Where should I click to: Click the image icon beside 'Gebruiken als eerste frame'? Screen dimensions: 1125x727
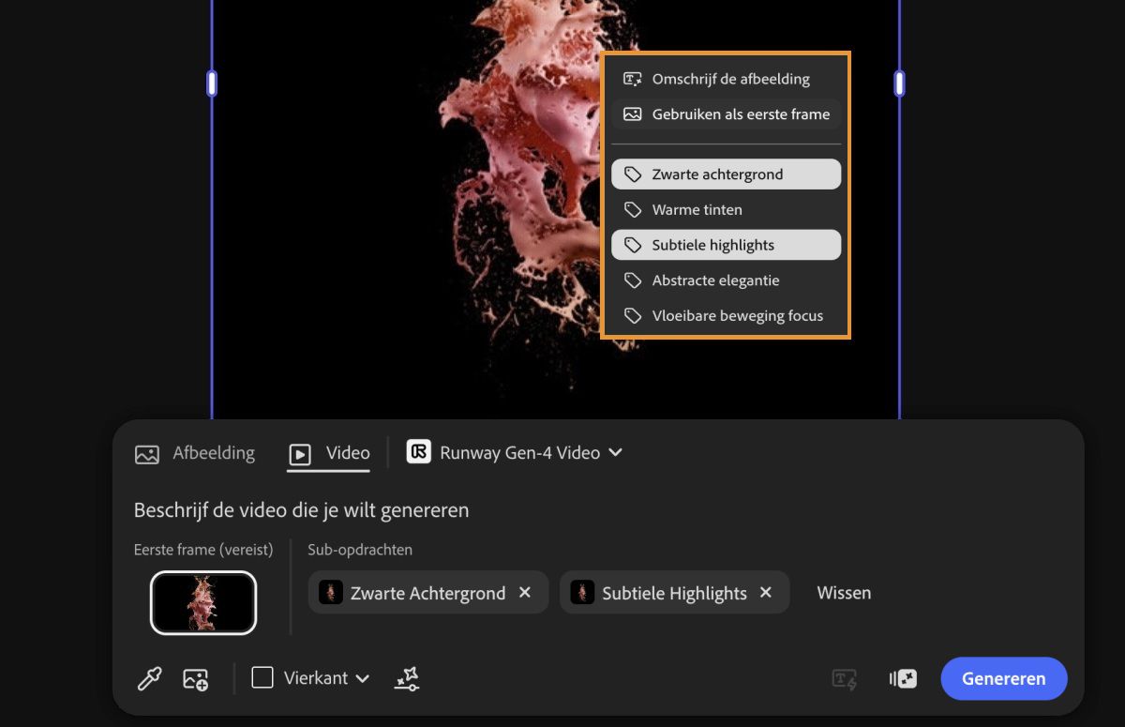pyautogui.click(x=633, y=114)
